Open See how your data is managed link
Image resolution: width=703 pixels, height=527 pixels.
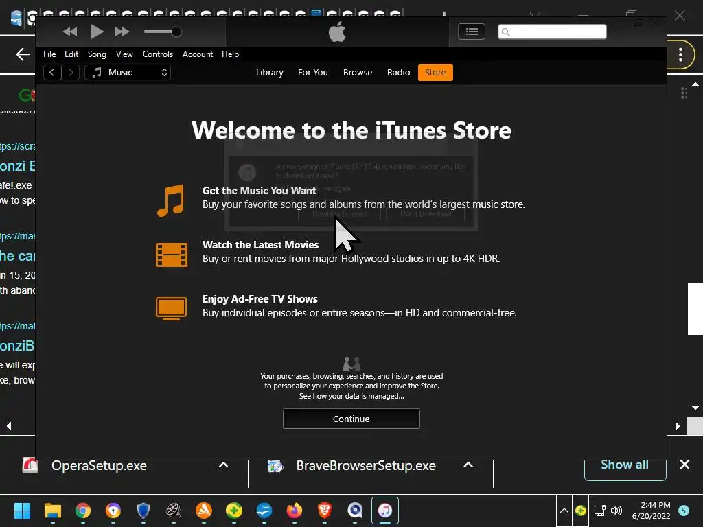351,396
